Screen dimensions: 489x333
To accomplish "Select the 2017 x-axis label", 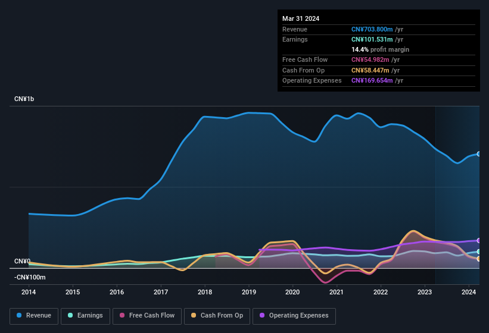I will (161, 292).
